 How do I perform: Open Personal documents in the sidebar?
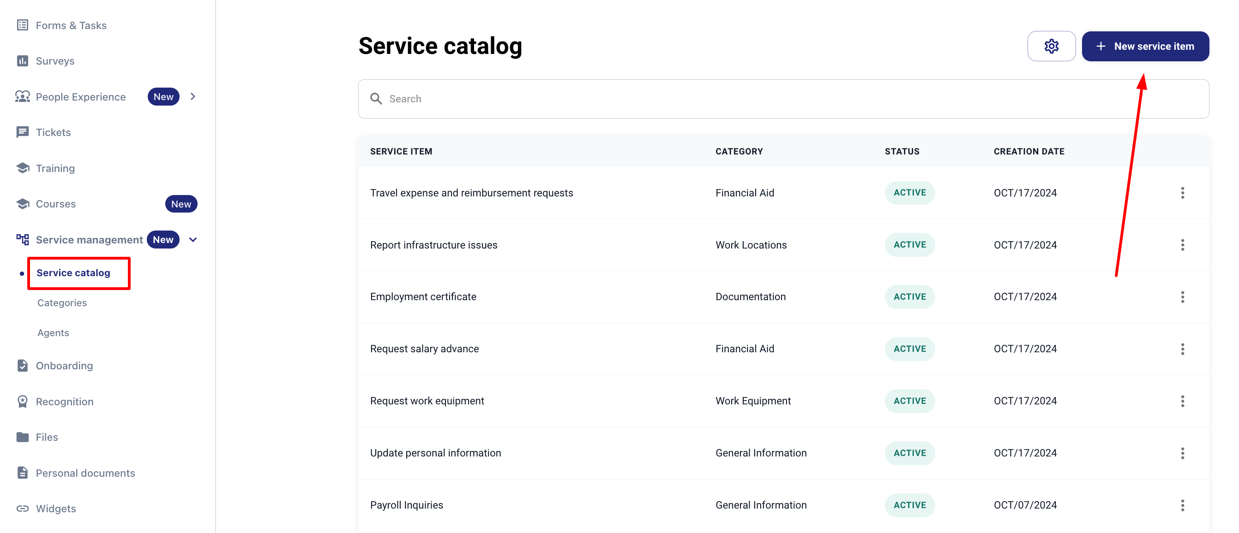[x=85, y=473]
